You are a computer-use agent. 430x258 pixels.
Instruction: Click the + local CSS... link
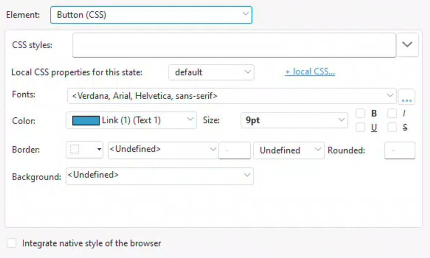[x=310, y=71]
